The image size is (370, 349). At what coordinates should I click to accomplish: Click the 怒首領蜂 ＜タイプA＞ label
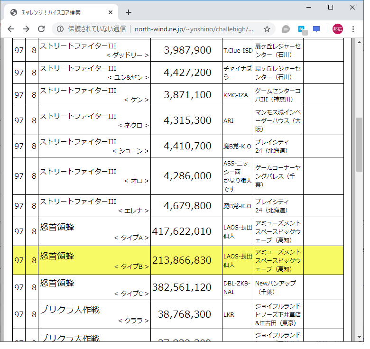click(x=131, y=238)
